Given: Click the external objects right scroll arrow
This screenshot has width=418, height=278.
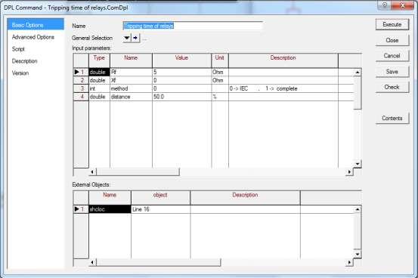Looking at the screenshot, I should pyautogui.click(x=349, y=263).
